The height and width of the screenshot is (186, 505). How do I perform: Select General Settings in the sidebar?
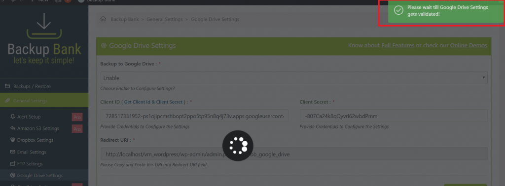tap(44, 101)
